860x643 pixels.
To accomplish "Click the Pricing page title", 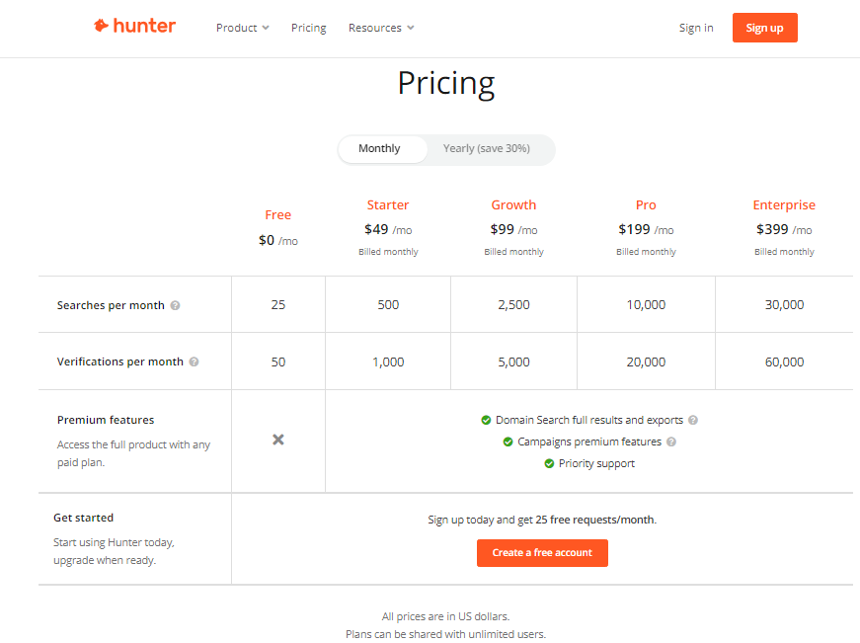I will (x=446, y=84).
